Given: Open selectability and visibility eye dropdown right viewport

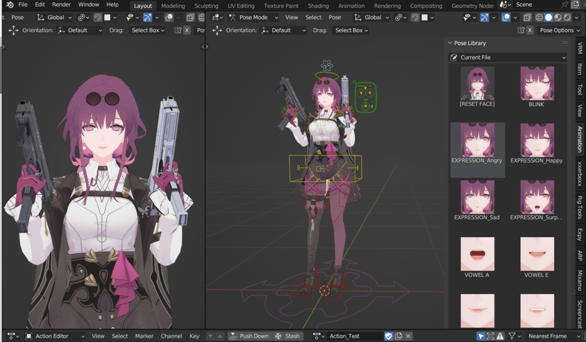Looking at the screenshot, I should coord(469,17).
